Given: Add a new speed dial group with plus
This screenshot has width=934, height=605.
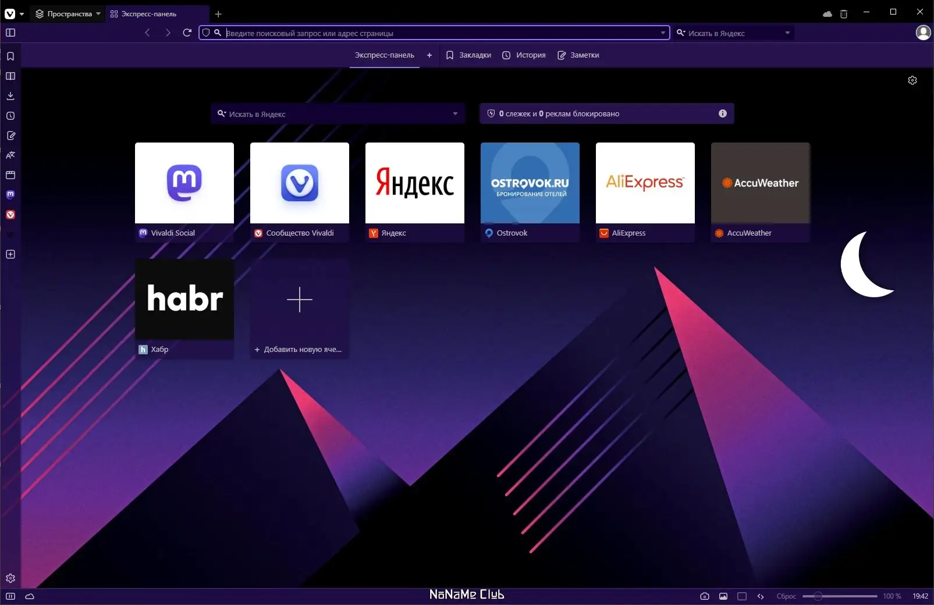Looking at the screenshot, I should [429, 55].
